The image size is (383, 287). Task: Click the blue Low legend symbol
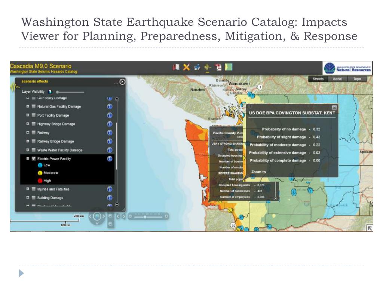coord(40,165)
